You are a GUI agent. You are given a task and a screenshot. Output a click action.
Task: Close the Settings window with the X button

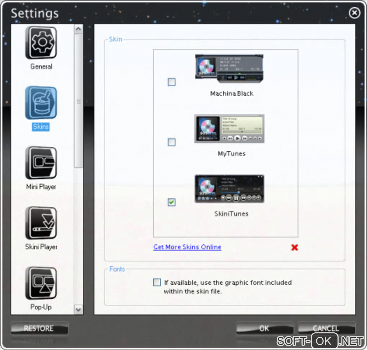pos(354,13)
